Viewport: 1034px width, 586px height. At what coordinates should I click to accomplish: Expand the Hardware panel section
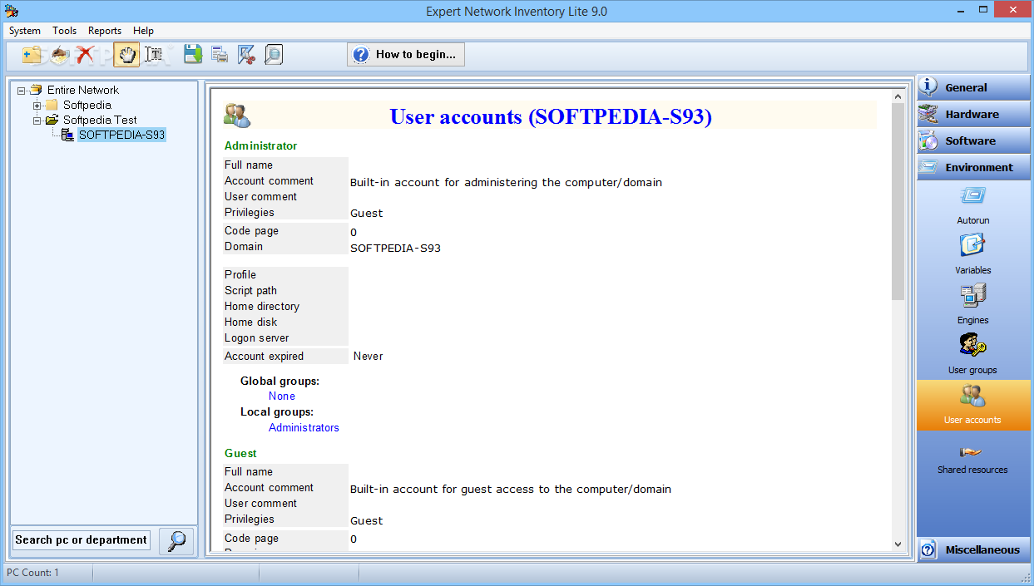tap(973, 114)
